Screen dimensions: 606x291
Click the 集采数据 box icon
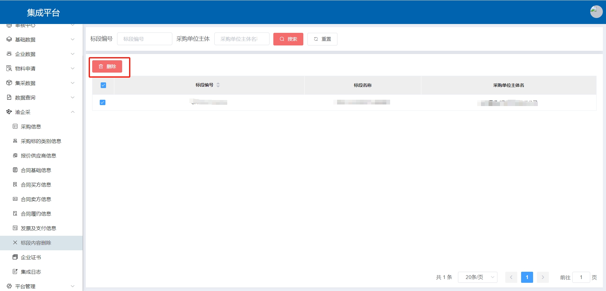[x=9, y=83]
